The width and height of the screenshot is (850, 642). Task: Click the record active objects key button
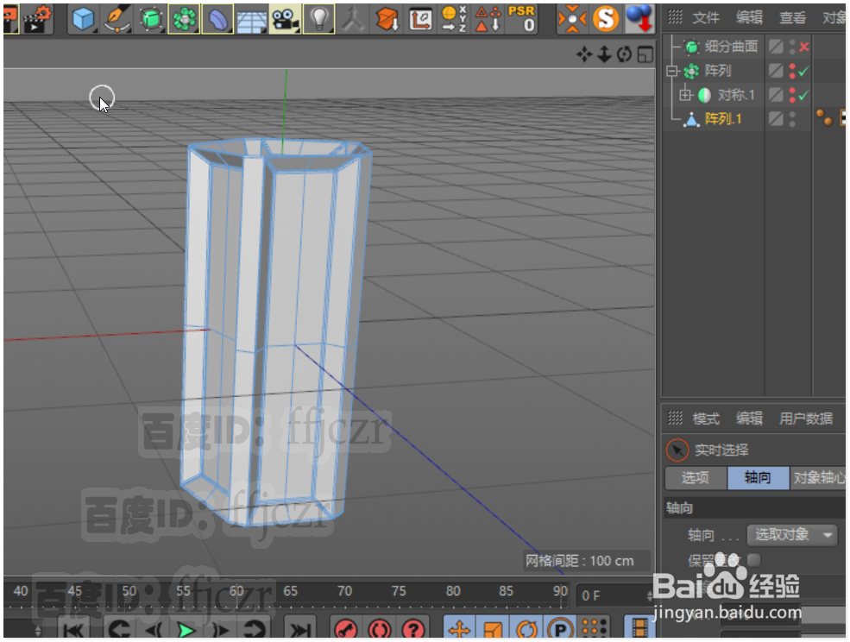[x=346, y=630]
